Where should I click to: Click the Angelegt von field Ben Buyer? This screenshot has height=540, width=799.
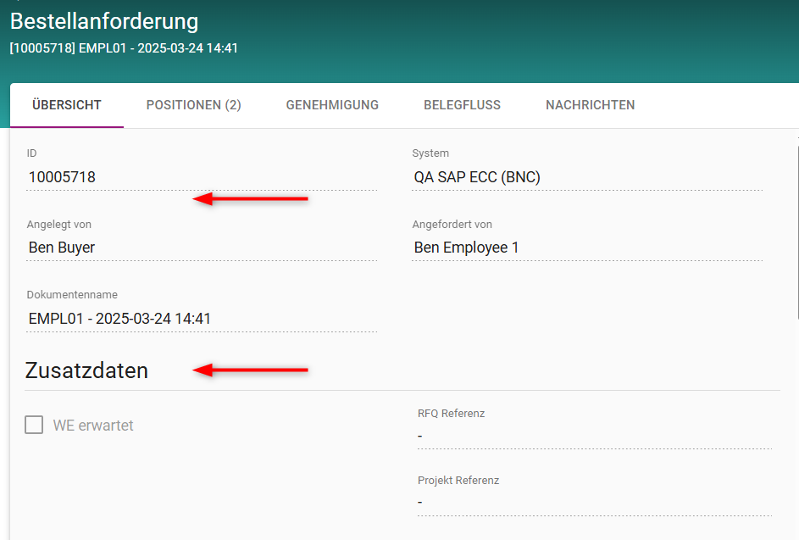(201, 248)
